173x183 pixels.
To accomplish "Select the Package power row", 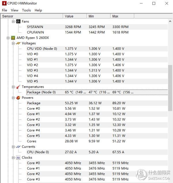I will tap(97, 103).
